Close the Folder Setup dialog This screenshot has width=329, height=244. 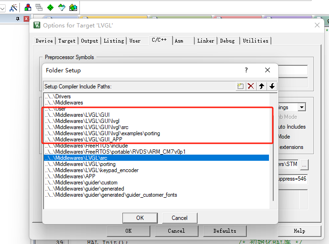click(268, 70)
